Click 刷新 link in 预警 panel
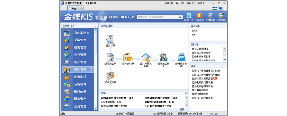 pyautogui.click(x=182, y=109)
